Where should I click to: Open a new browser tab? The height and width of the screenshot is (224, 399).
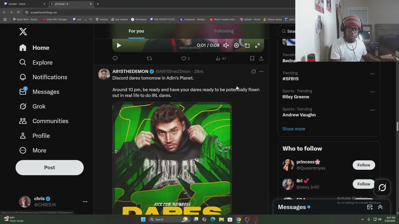tap(98, 4)
